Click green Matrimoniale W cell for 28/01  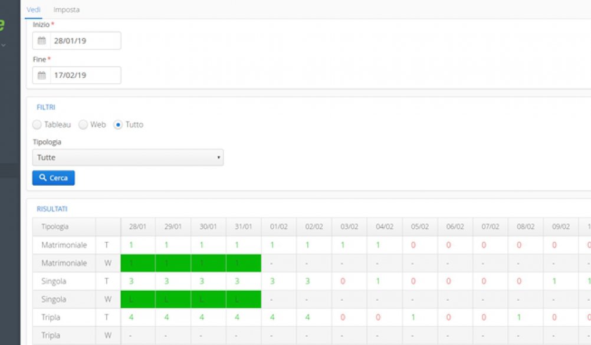(x=138, y=263)
